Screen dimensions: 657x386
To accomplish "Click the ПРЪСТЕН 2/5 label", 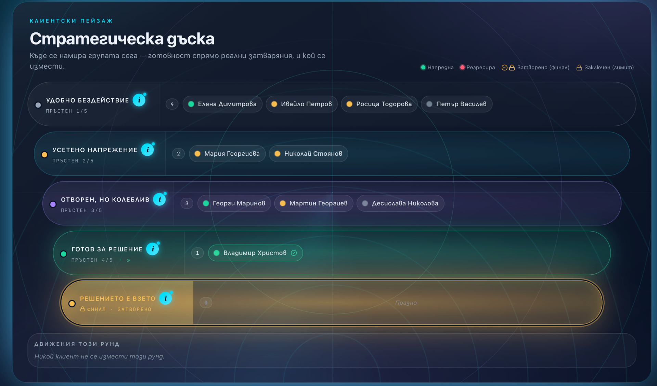I will click(73, 161).
